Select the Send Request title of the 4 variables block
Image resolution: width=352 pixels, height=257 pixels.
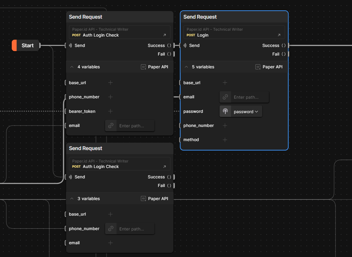pos(86,17)
